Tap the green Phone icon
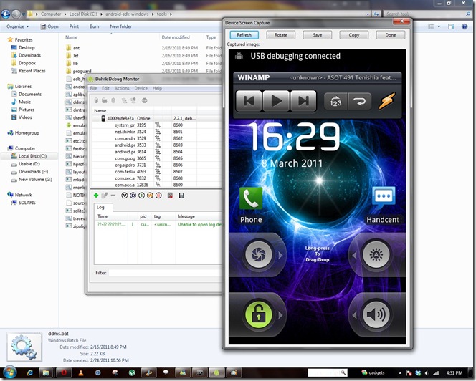 251,198
